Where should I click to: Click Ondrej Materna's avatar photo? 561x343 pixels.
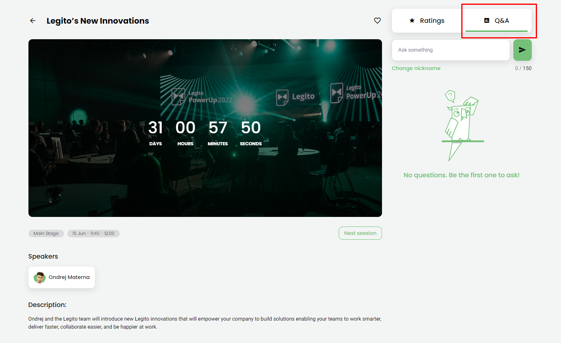tap(39, 277)
